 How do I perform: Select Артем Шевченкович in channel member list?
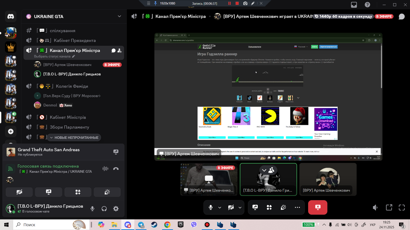pyautogui.click(x=78, y=65)
